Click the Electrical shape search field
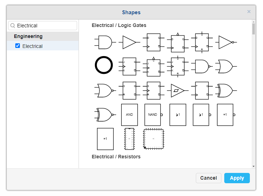The image size is (263, 196). [45, 26]
